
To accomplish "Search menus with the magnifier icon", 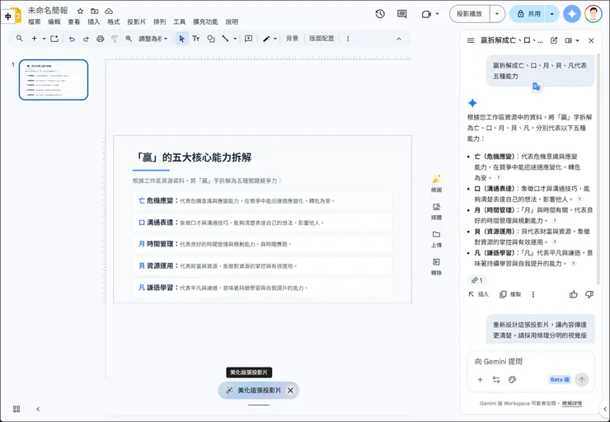I will (x=20, y=39).
